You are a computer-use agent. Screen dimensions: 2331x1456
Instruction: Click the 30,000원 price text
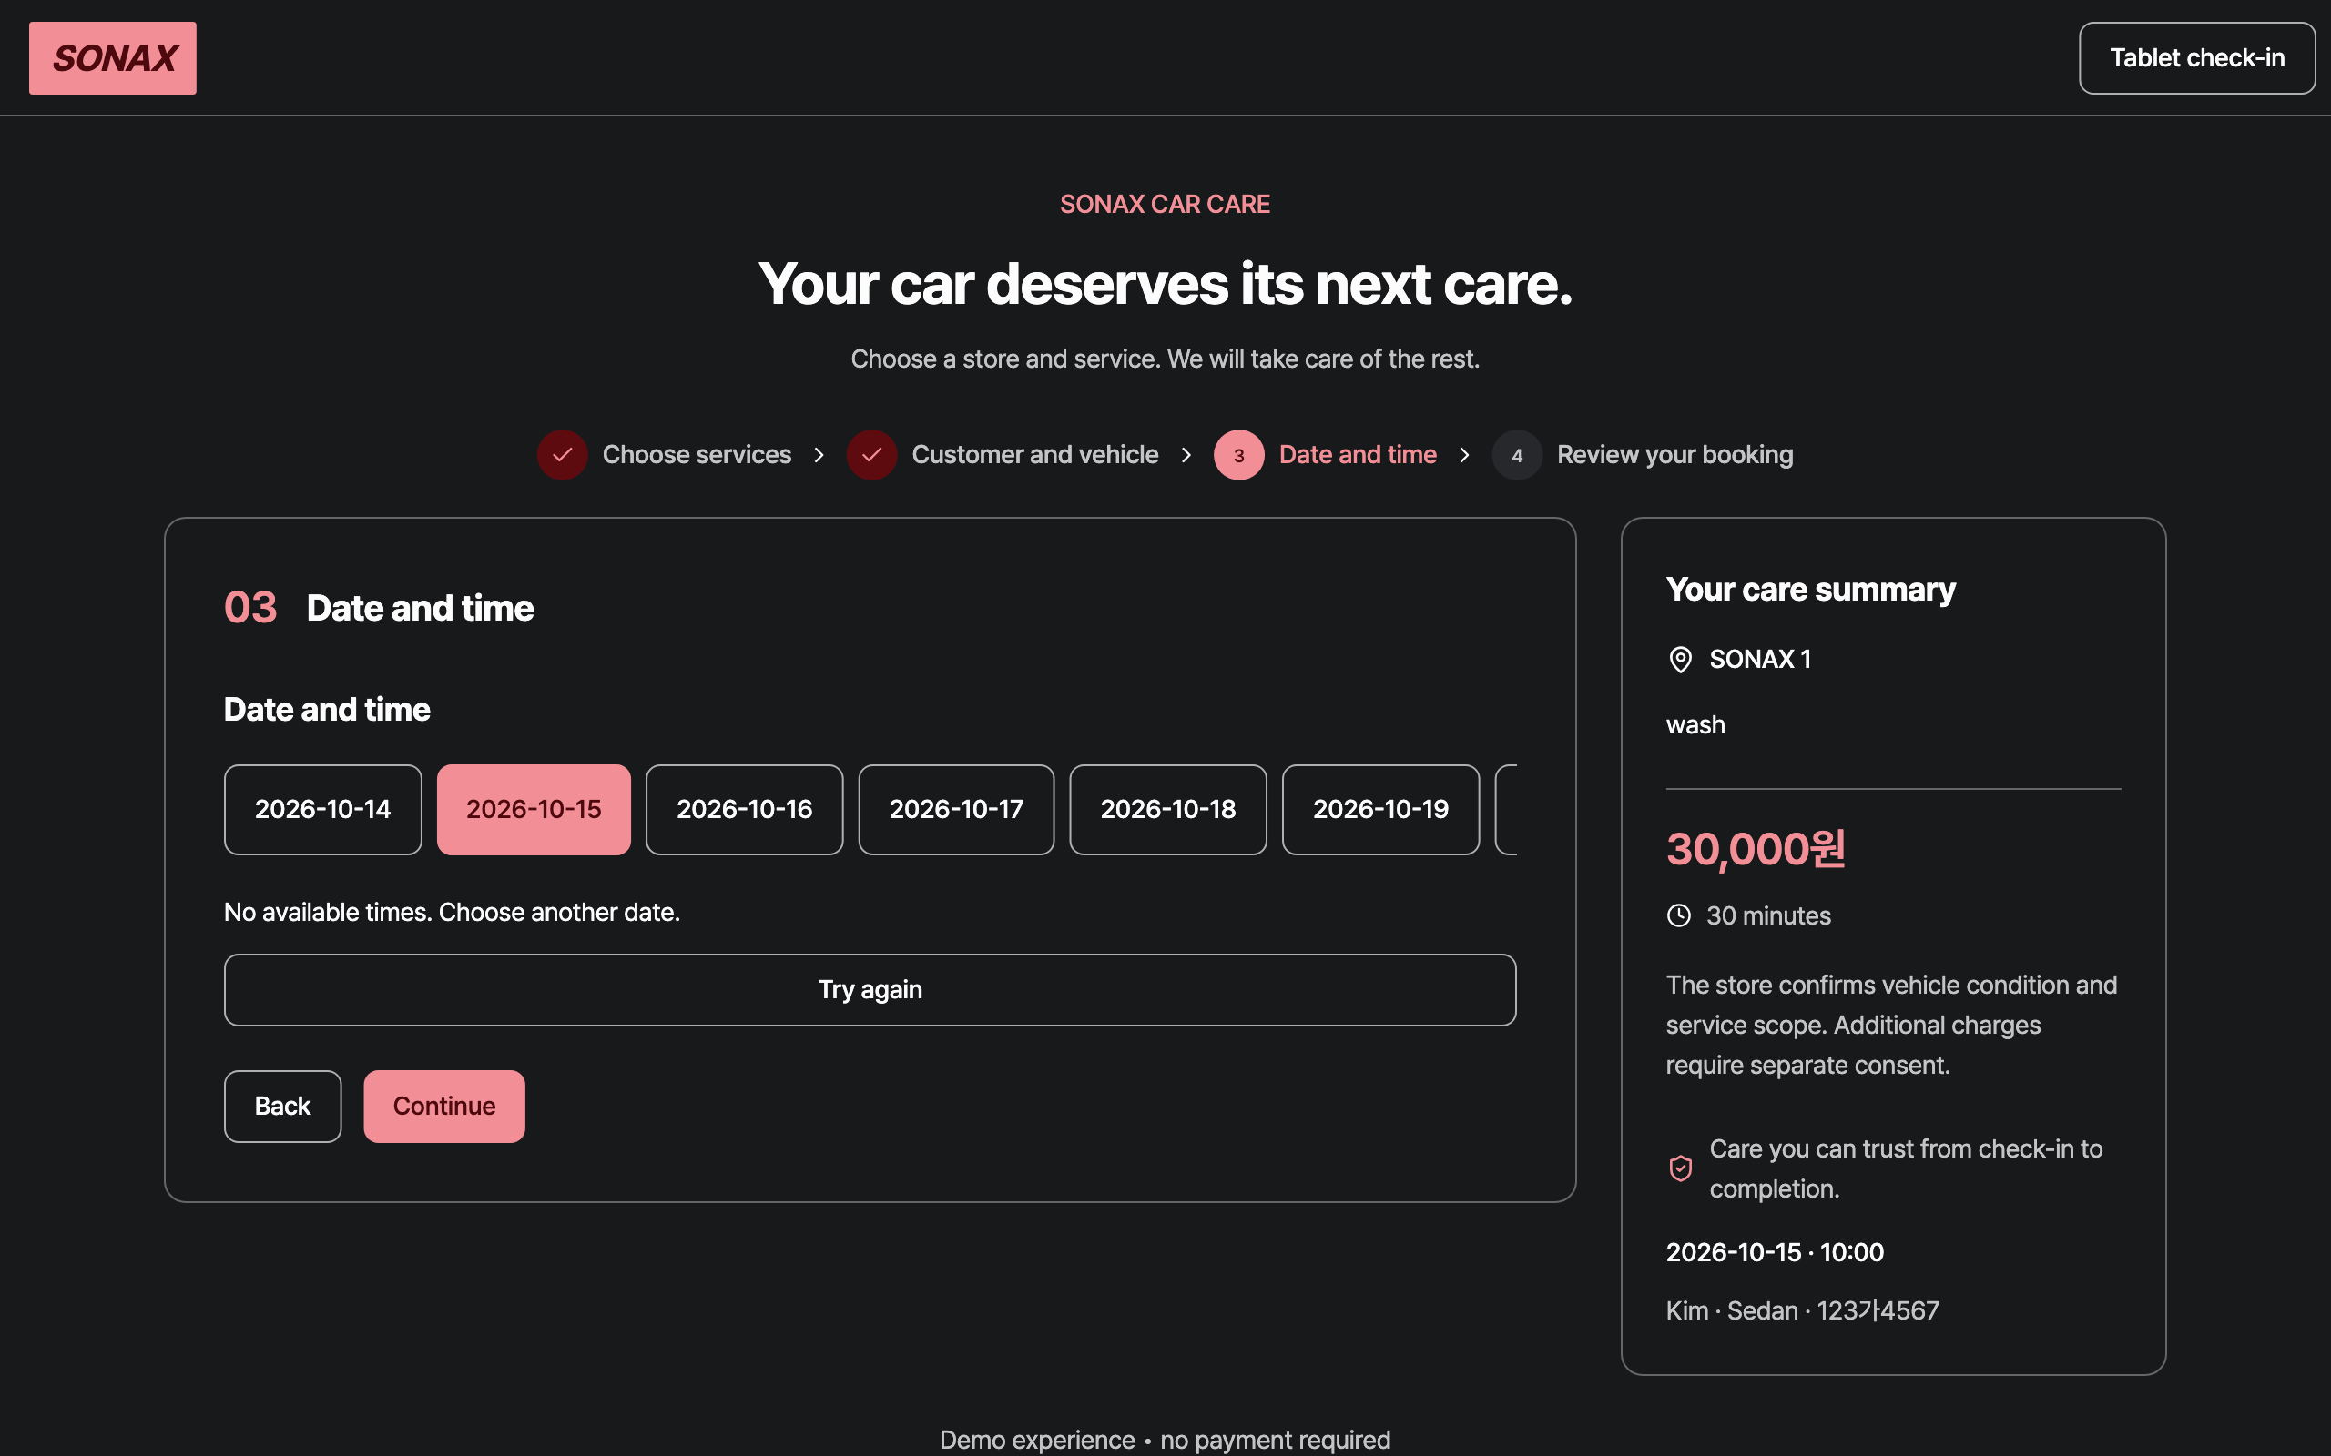[1755, 849]
